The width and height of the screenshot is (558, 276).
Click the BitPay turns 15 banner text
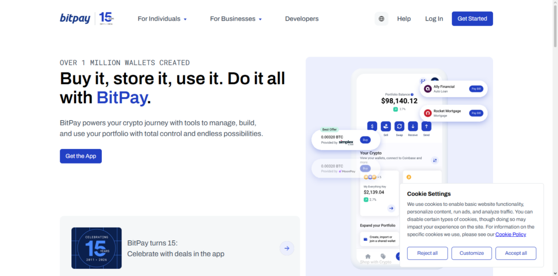(176, 248)
